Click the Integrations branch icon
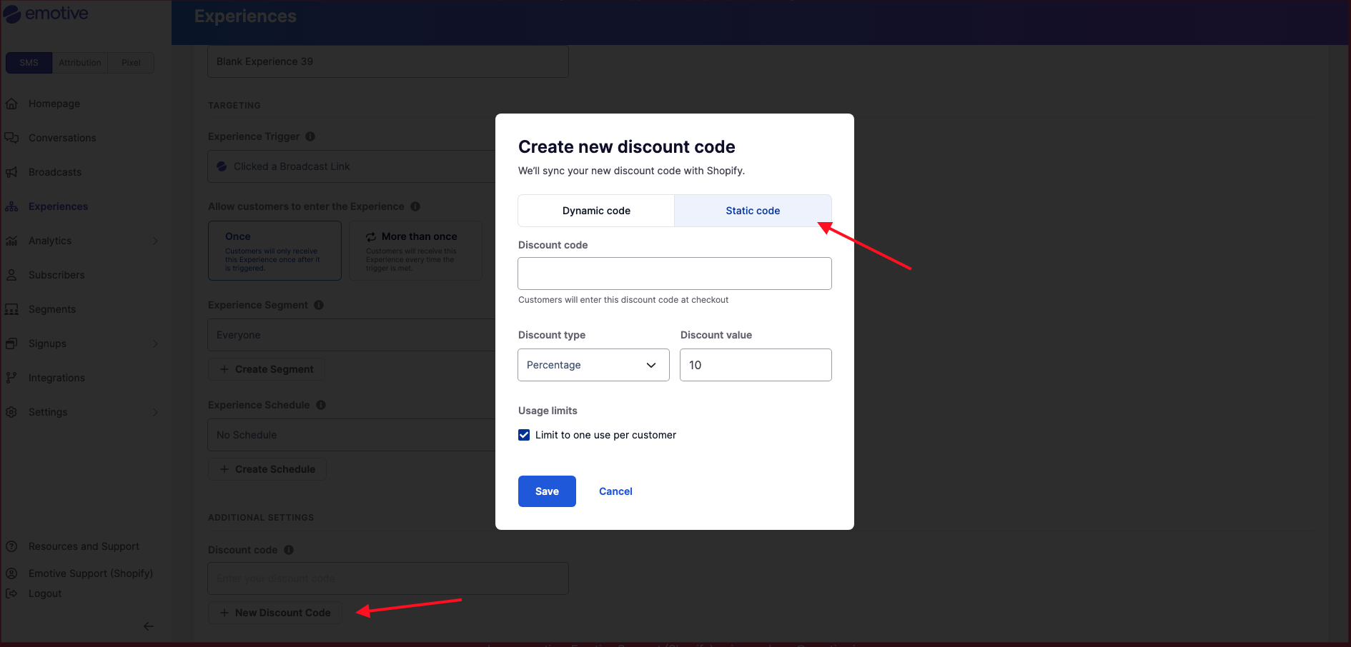The width and height of the screenshot is (1351, 647). [11, 378]
